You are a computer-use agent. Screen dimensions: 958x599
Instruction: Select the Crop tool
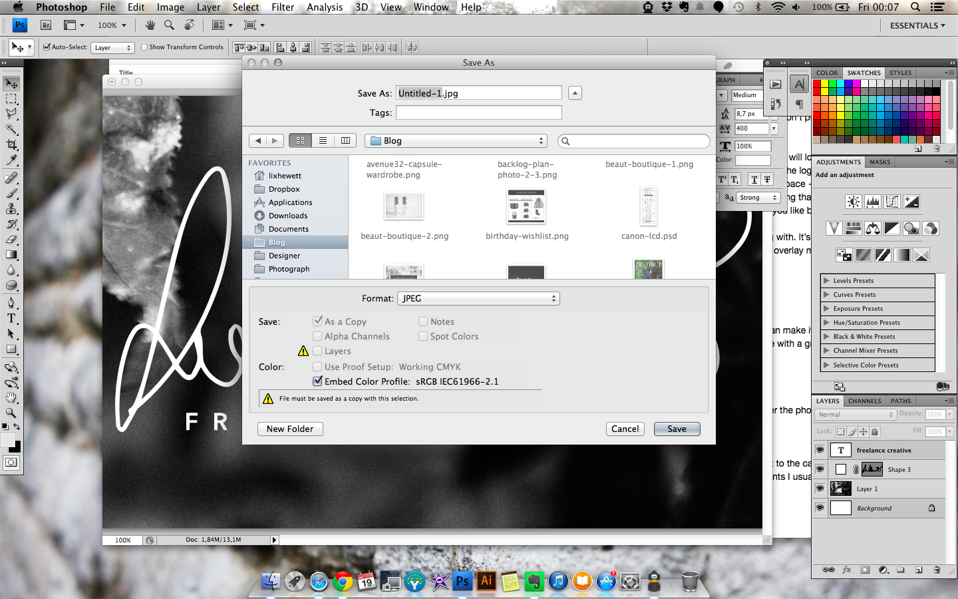(11, 145)
